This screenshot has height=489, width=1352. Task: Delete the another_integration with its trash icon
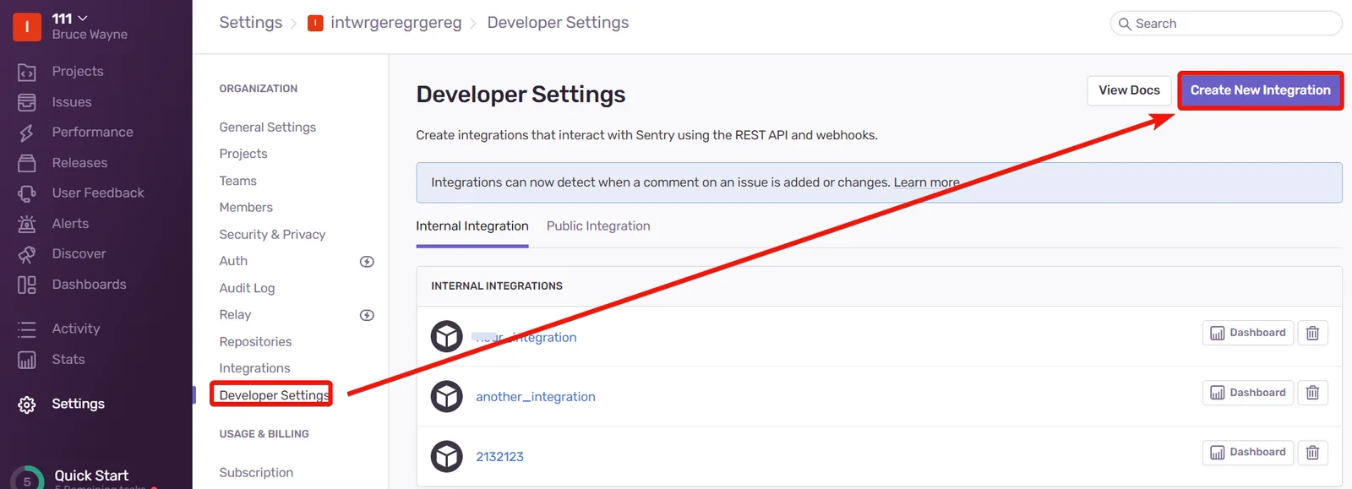point(1312,393)
